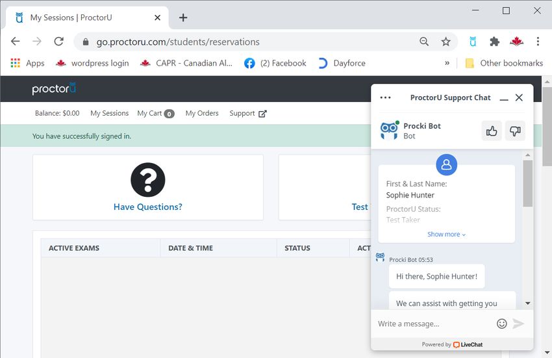Viewport: 552px width, 358px height.
Task: Show hidden bookmarks with the double chevron
Action: click(x=447, y=63)
